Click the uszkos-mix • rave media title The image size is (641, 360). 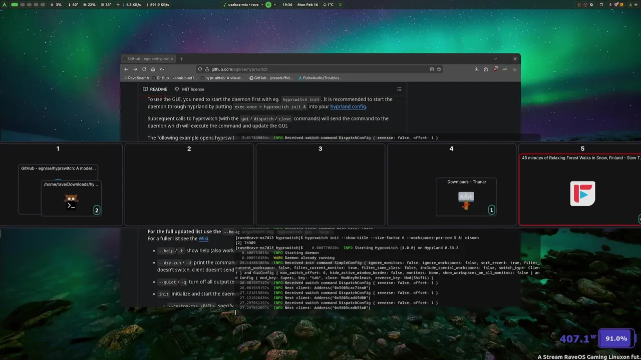click(243, 4)
